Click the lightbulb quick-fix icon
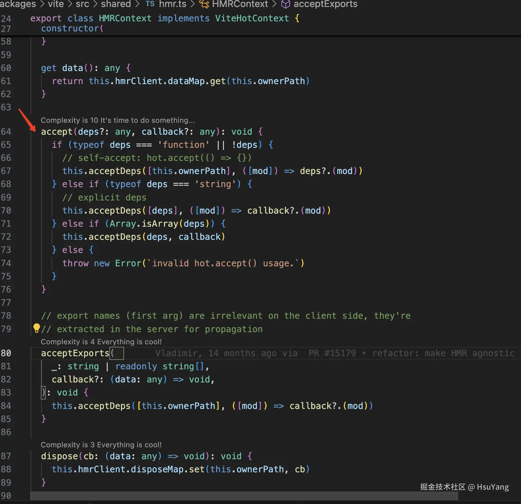The image size is (521, 504). click(x=37, y=328)
